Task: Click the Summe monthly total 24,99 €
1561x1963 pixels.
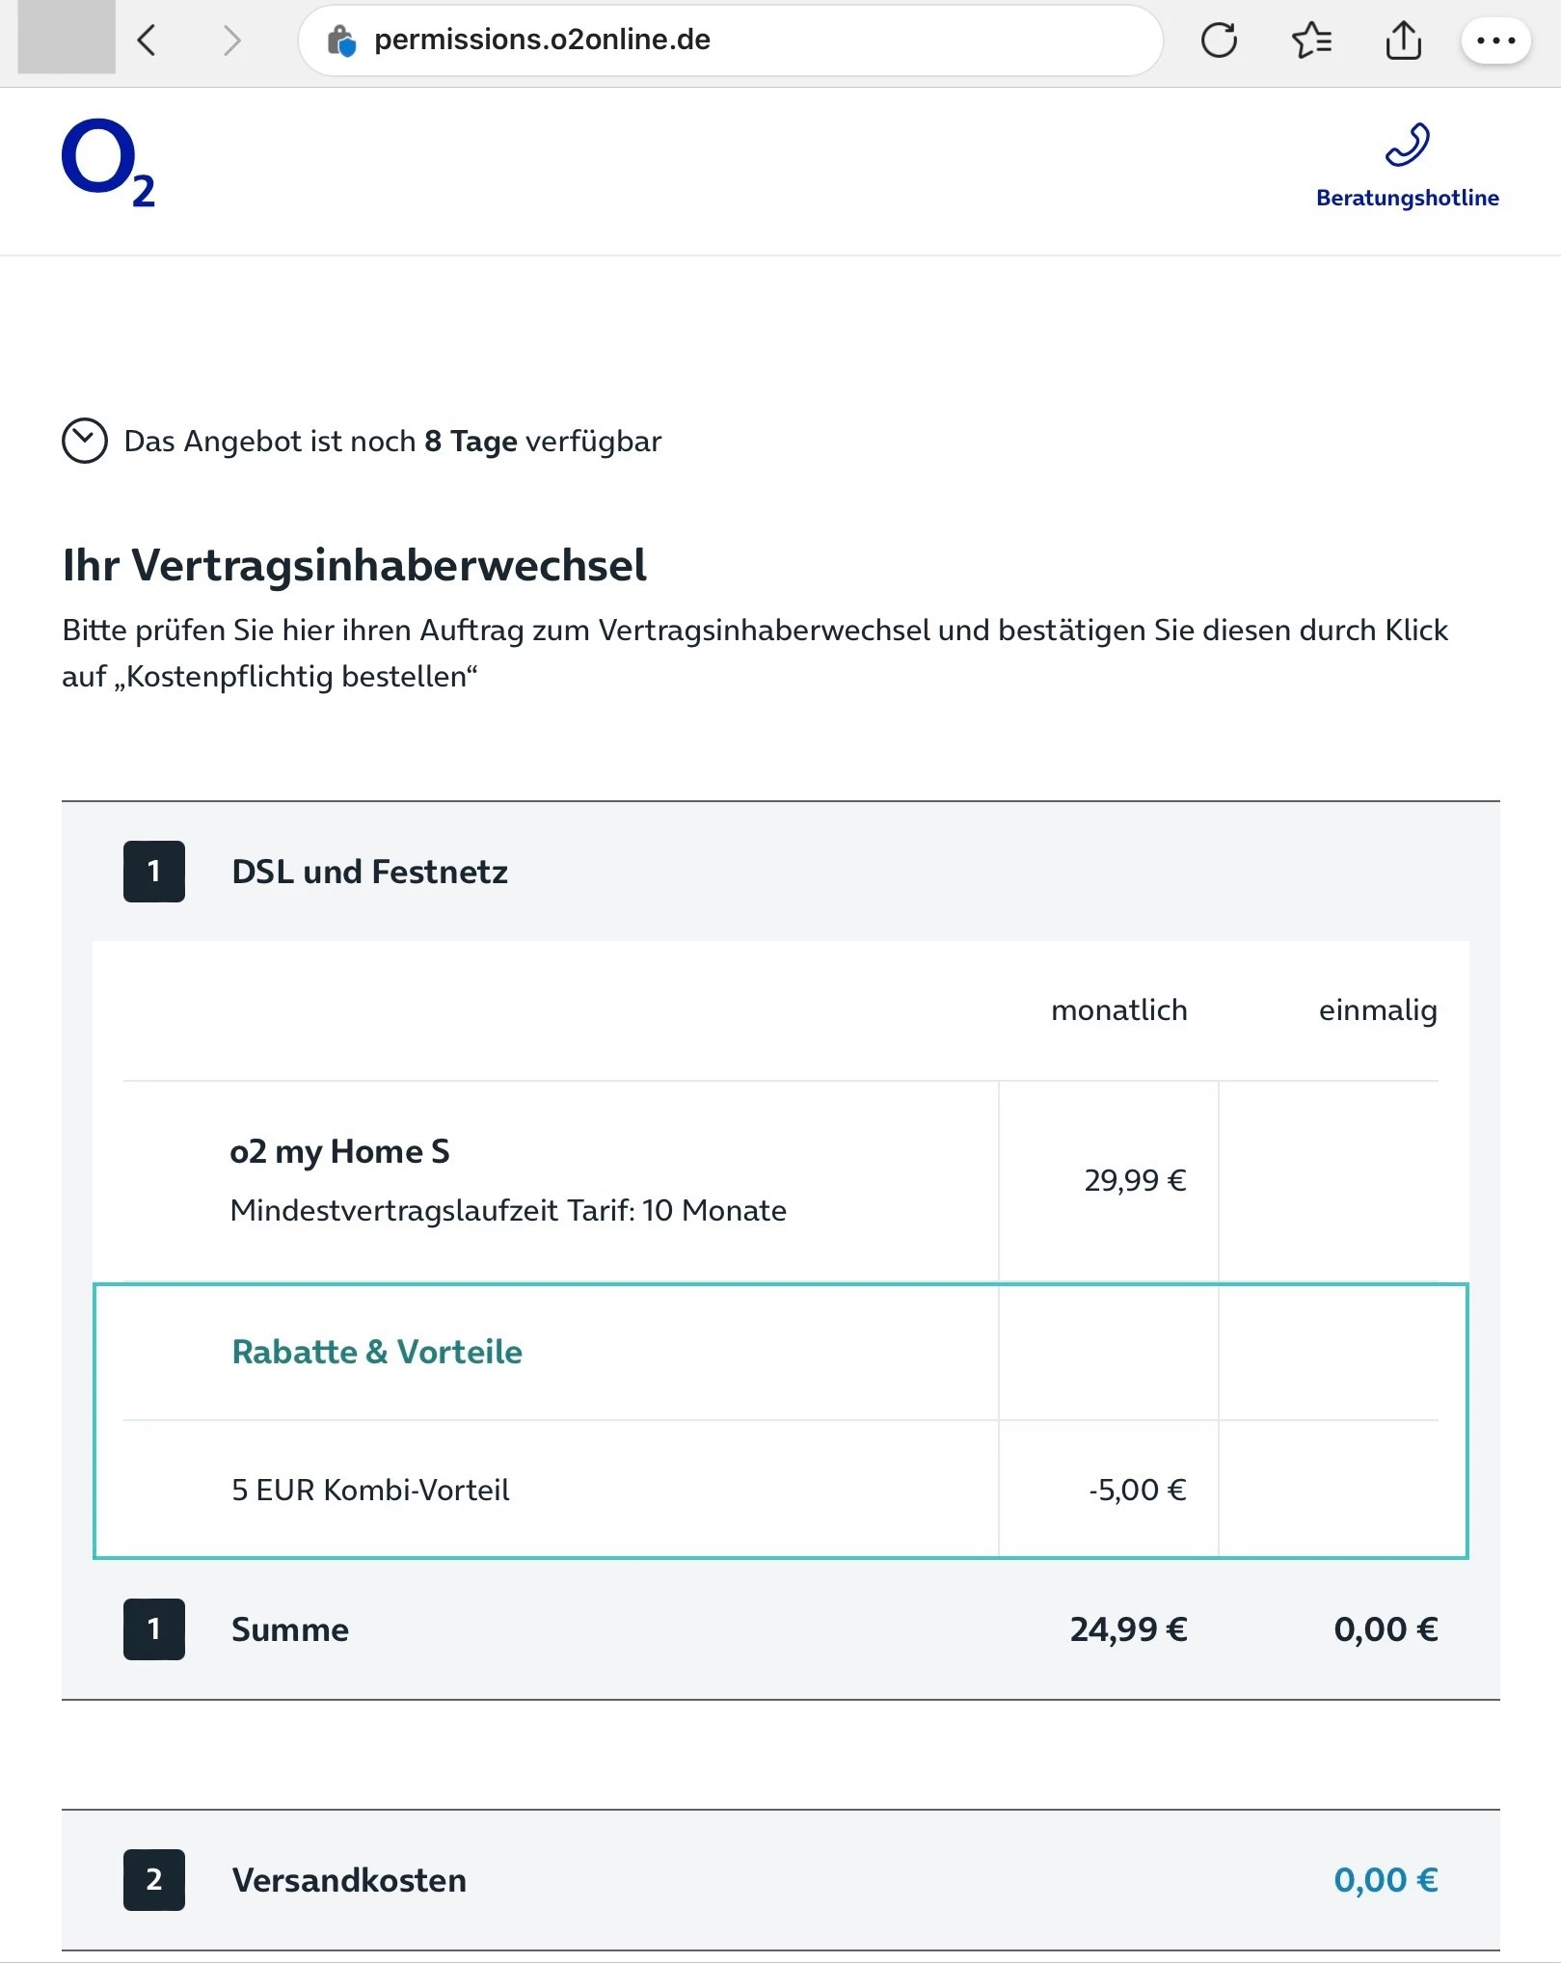Action: point(1128,1629)
